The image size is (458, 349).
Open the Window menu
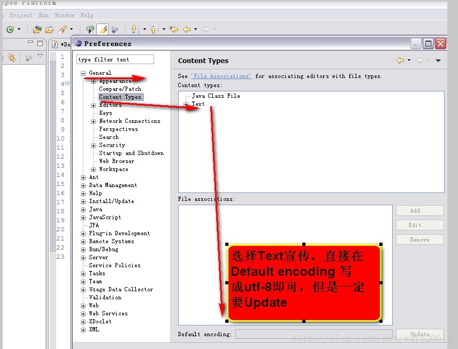(x=64, y=15)
